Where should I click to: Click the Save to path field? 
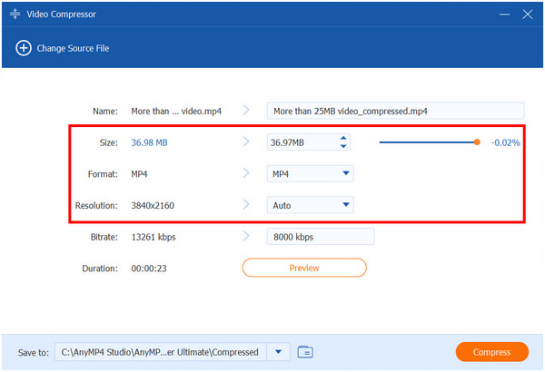click(161, 352)
